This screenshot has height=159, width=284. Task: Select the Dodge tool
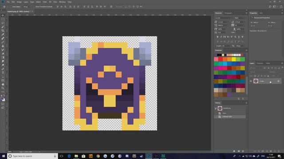click(3, 65)
